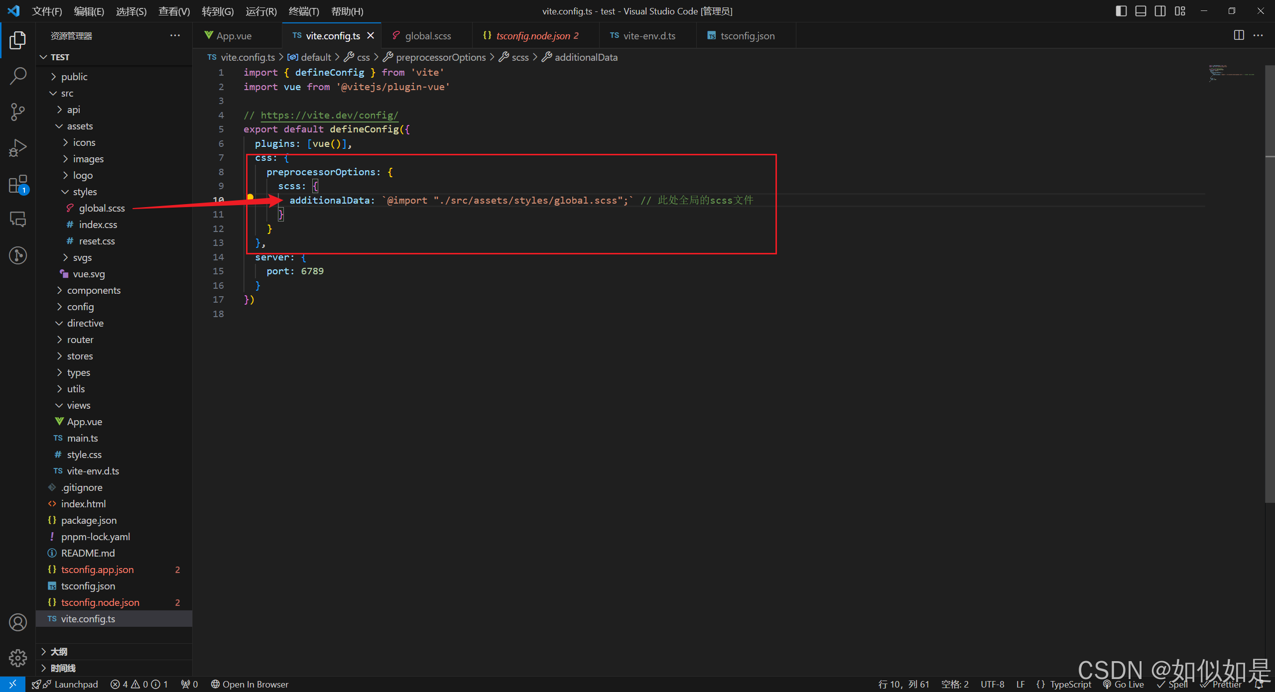Click the lightbulb code action icon

251,197
